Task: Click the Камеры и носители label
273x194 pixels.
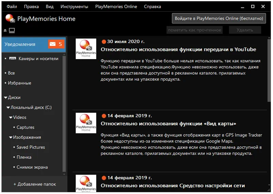Action: click(x=39, y=58)
